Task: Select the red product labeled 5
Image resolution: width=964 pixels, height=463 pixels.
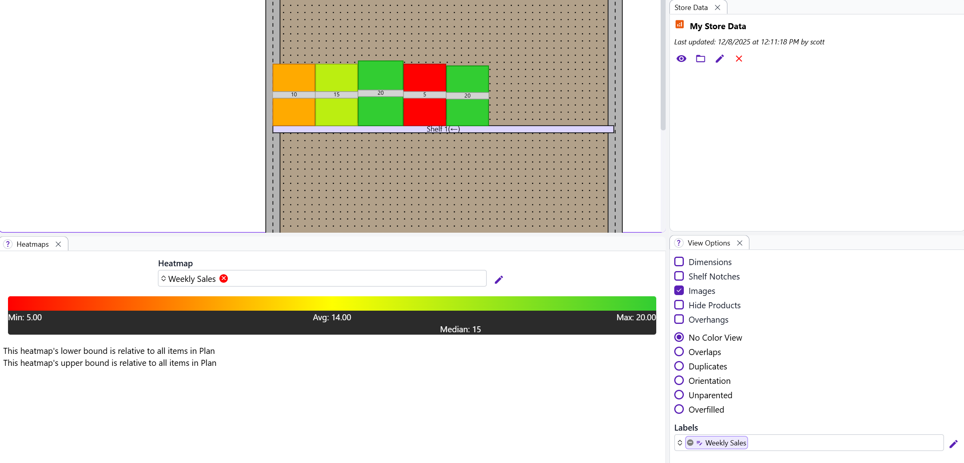Action: (x=424, y=78)
